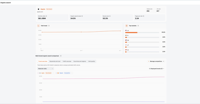The image size is (200, 104).
Task: Open Organic search share info icon
Action: 82,16
